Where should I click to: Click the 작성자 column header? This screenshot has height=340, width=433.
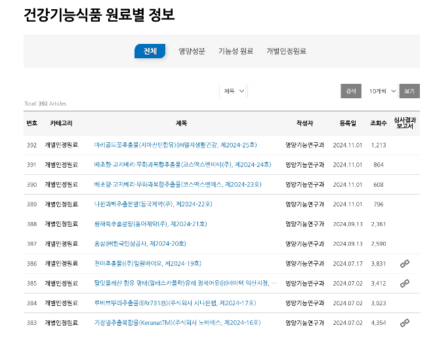304,123
